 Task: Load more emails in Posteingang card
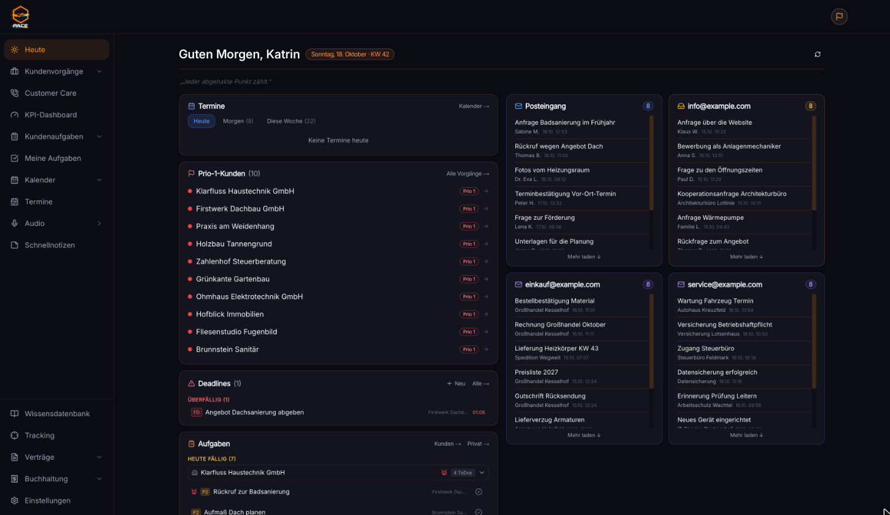[x=584, y=257]
